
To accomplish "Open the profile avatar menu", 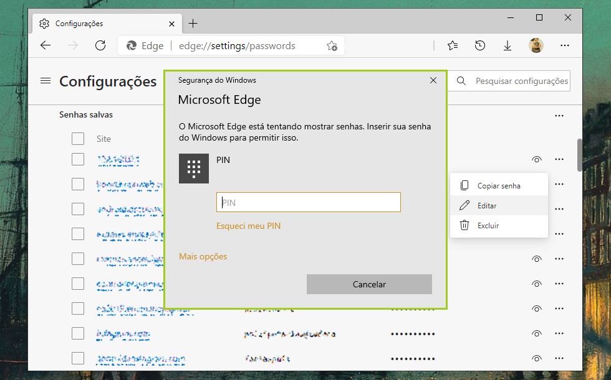I will tap(536, 45).
